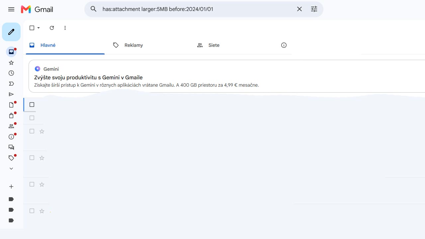Image resolution: width=425 pixels, height=239 pixels.
Task: Tick the checkbox of the last email row
Action: (x=32, y=211)
